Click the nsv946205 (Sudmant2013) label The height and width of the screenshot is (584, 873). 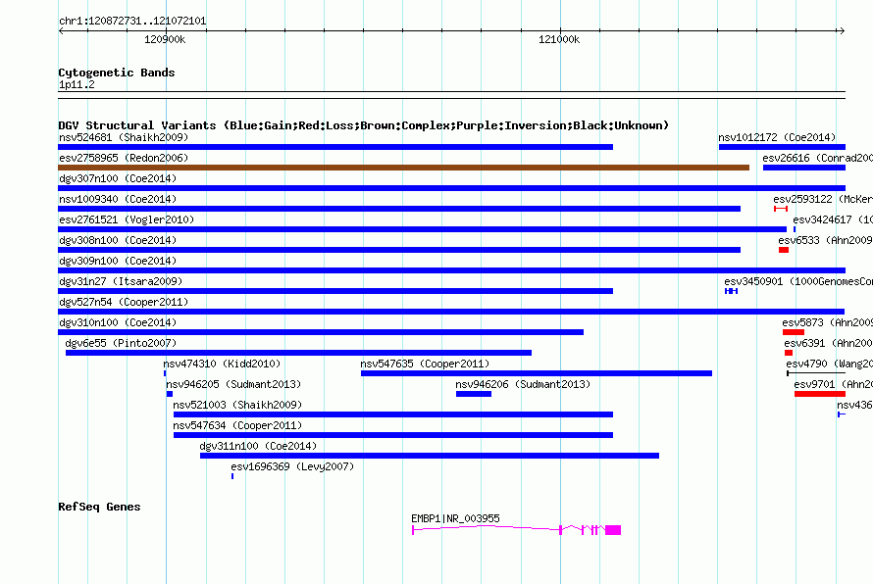[233, 384]
